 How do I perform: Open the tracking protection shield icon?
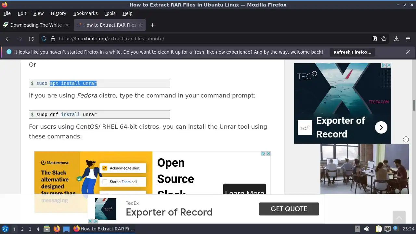[x=44, y=39]
